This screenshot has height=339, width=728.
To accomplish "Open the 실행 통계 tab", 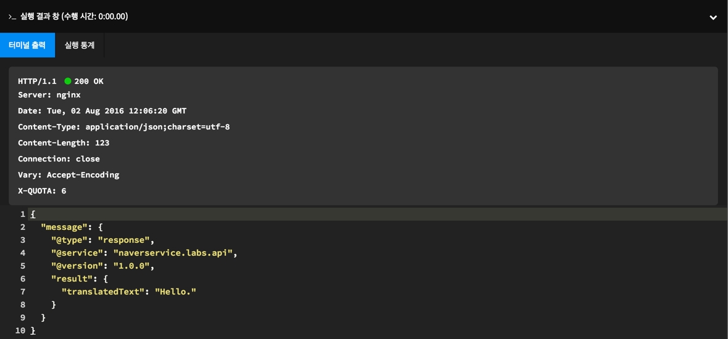I will click(80, 45).
